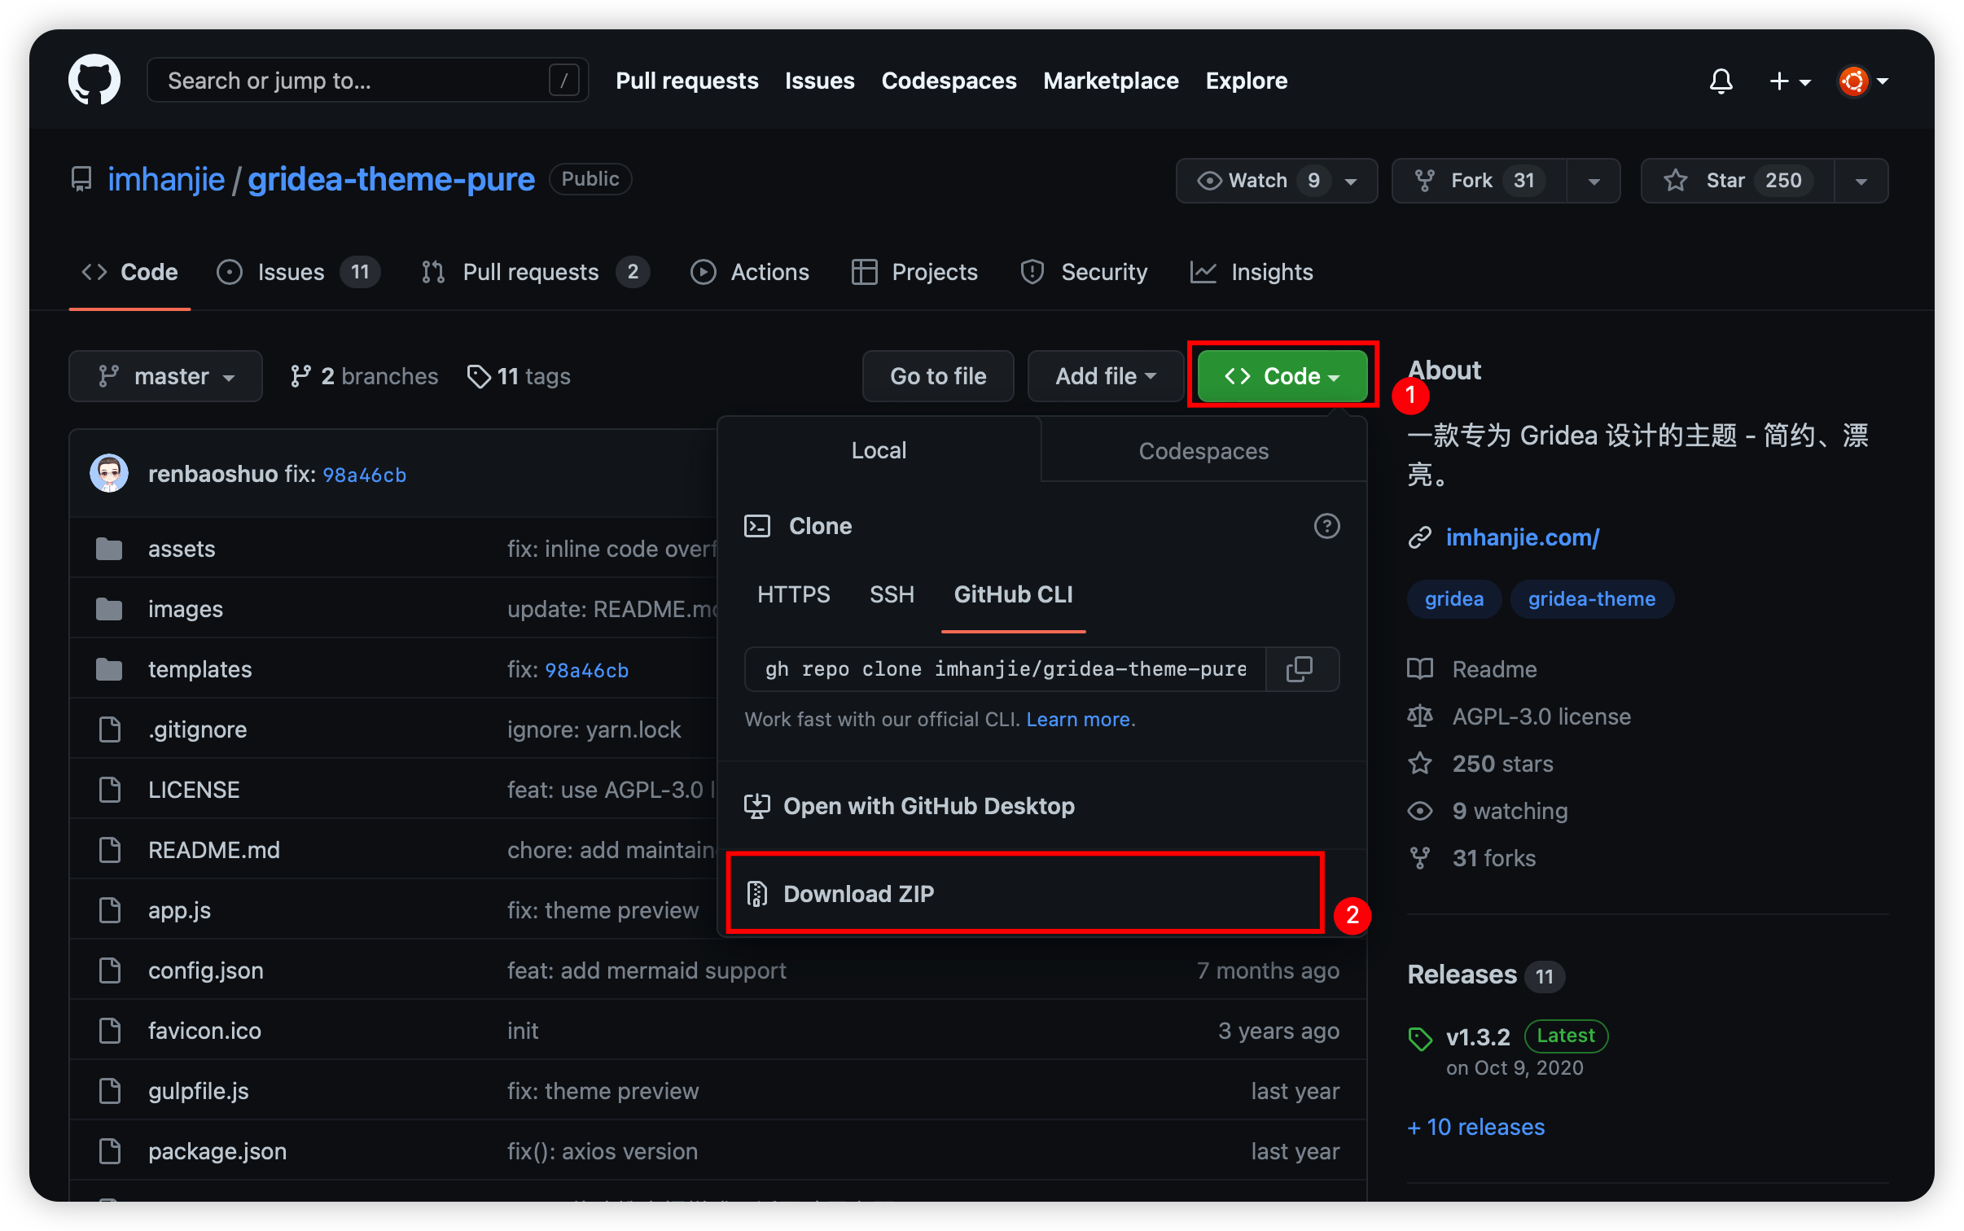
Task: Click the terminal icon beside Clone
Action: [757, 526]
